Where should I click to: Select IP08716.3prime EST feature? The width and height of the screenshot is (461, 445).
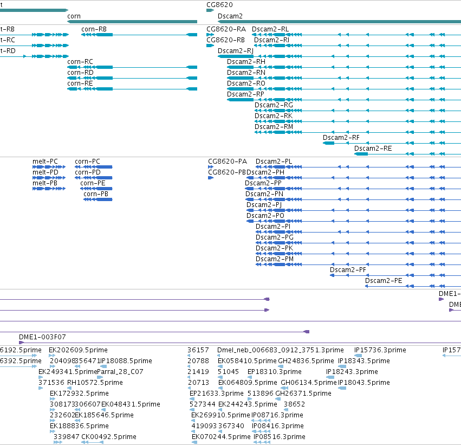[277, 416]
